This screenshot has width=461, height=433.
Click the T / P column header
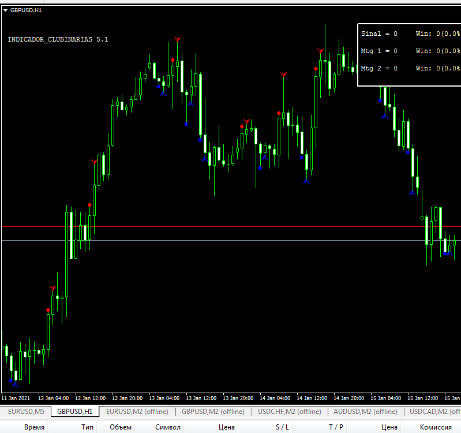(336, 427)
